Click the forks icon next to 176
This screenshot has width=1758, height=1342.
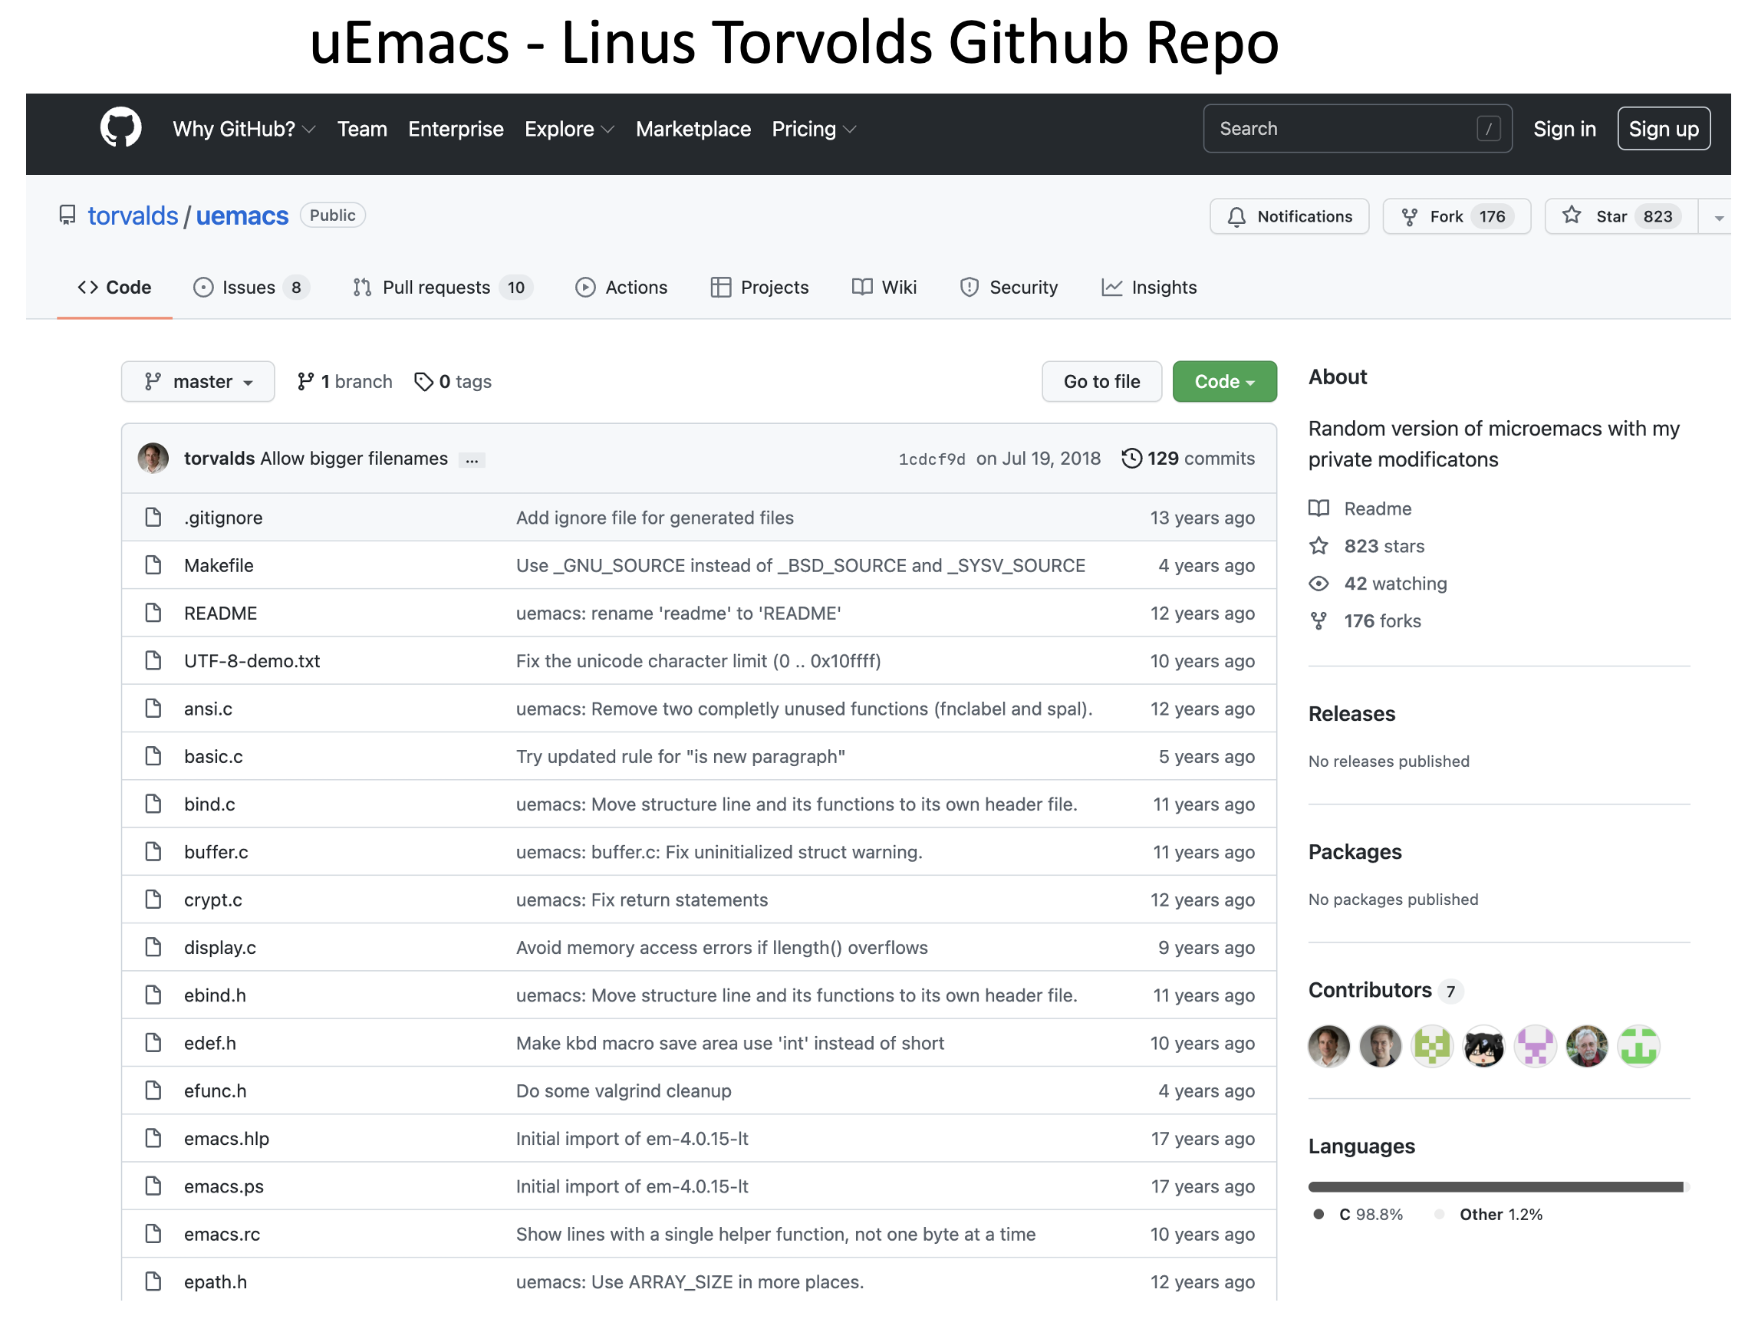click(1318, 620)
